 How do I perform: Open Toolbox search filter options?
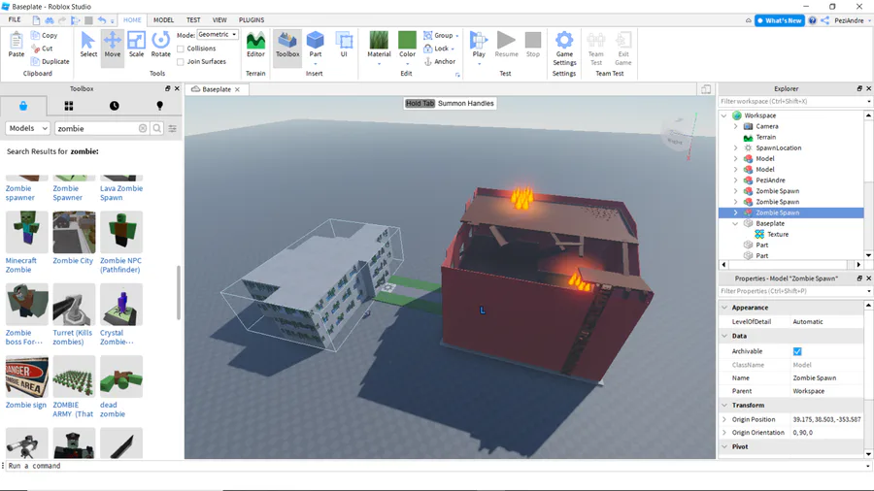pyautogui.click(x=173, y=129)
